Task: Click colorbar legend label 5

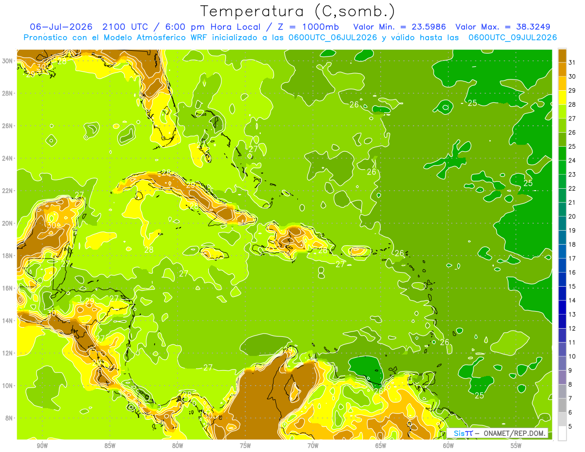Action: [x=571, y=427]
